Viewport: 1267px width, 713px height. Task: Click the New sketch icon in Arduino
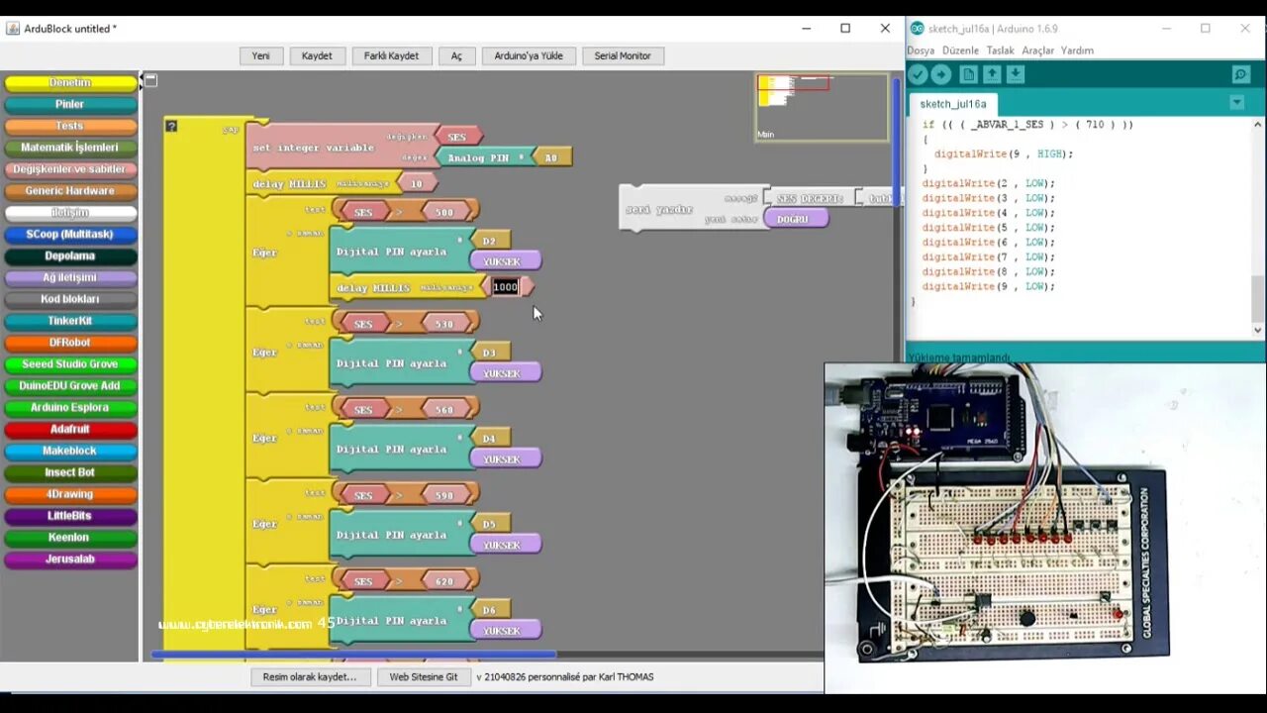[x=968, y=74]
